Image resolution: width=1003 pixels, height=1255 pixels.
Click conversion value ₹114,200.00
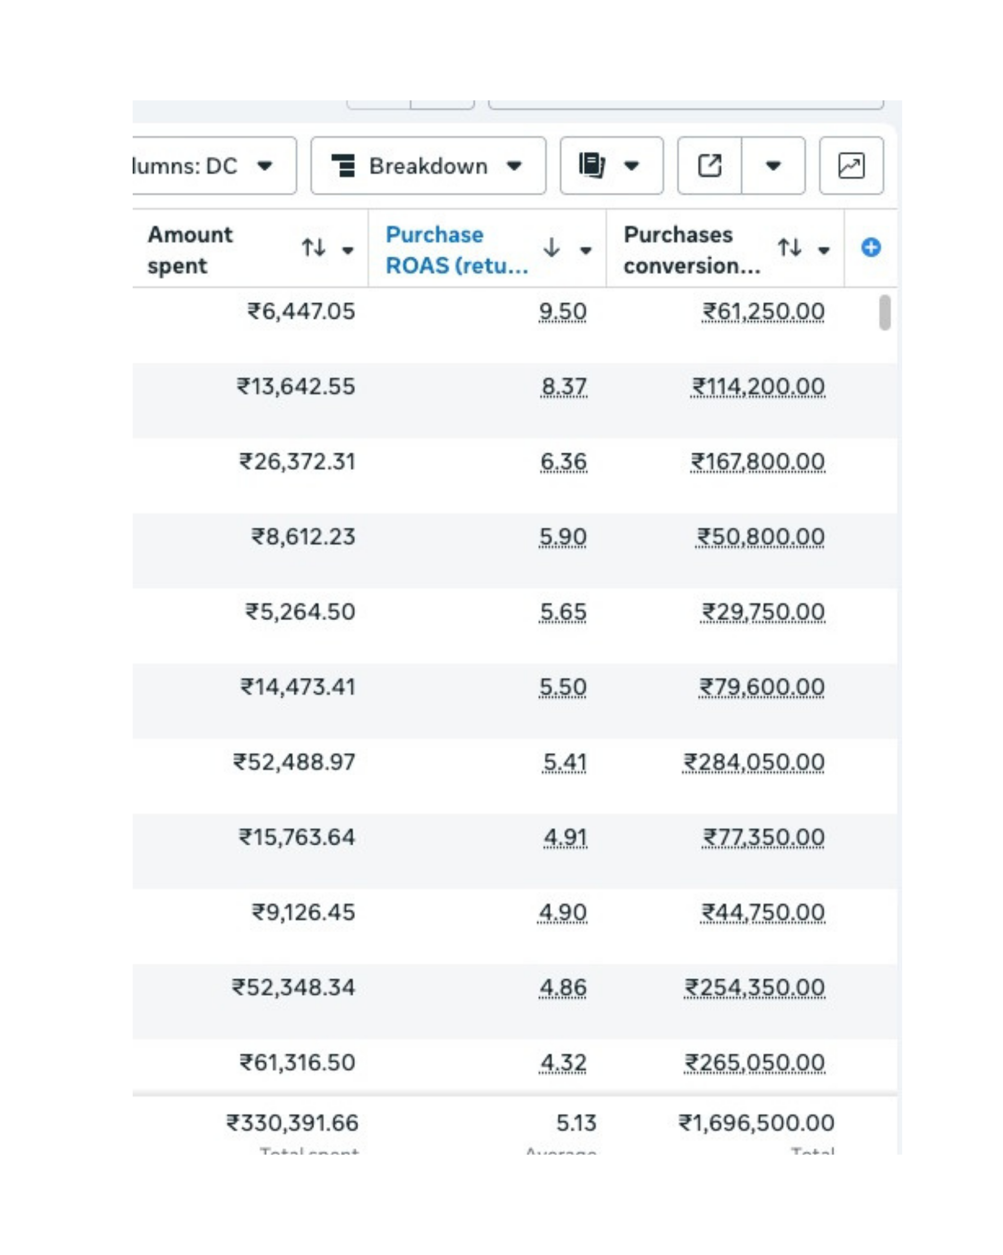point(758,387)
